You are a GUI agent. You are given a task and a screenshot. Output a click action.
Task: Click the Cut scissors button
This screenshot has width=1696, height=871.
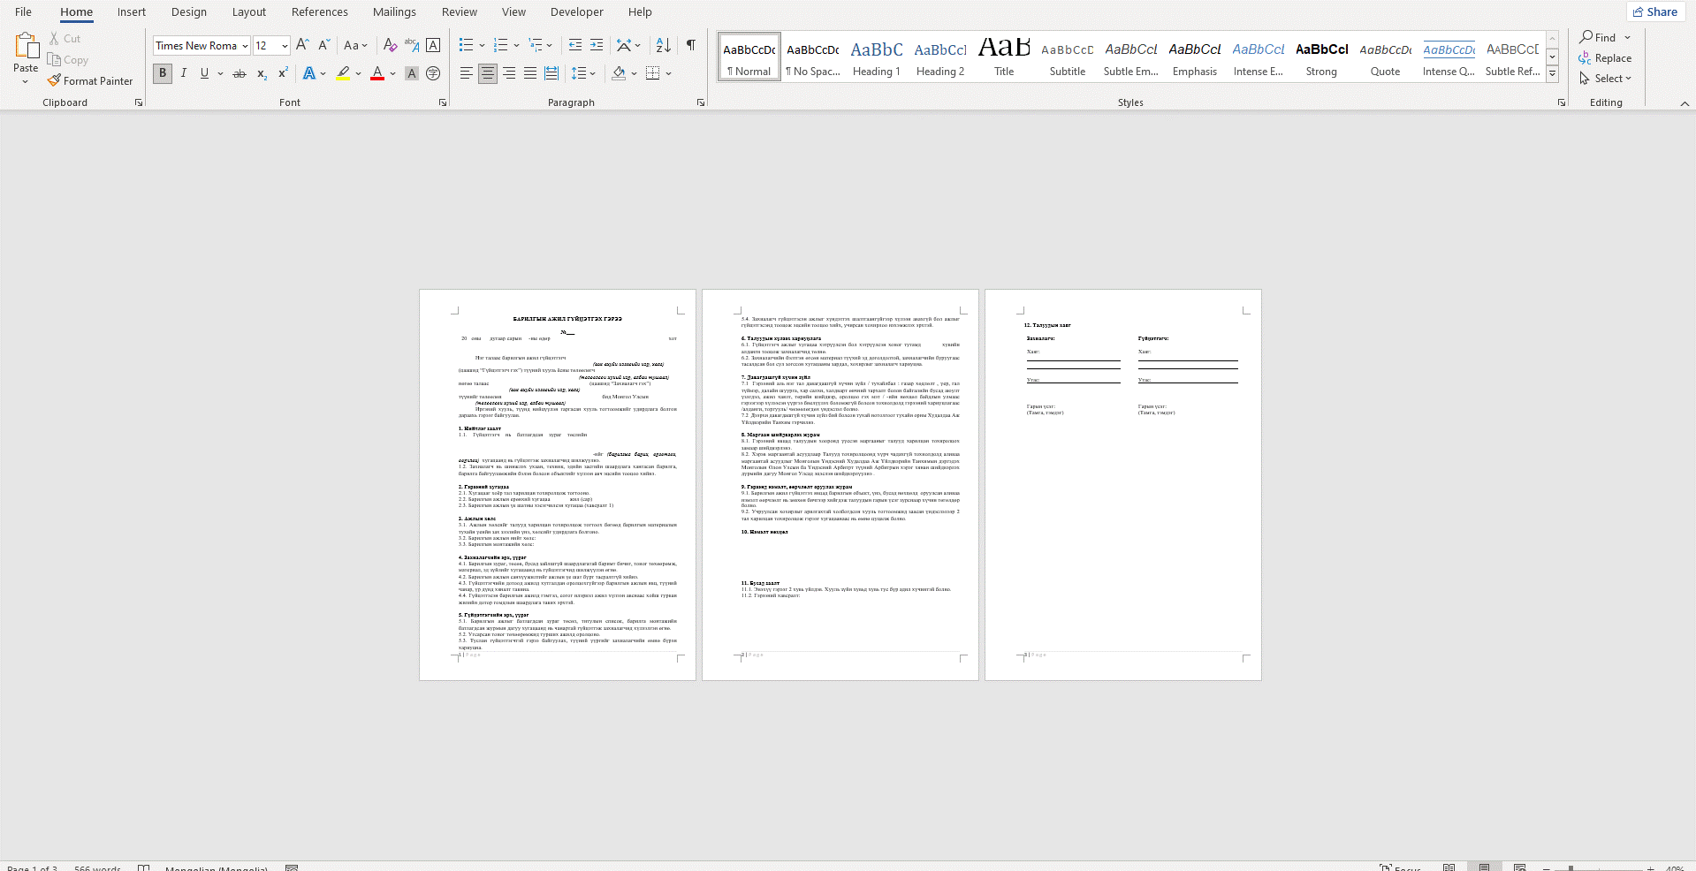(65, 39)
